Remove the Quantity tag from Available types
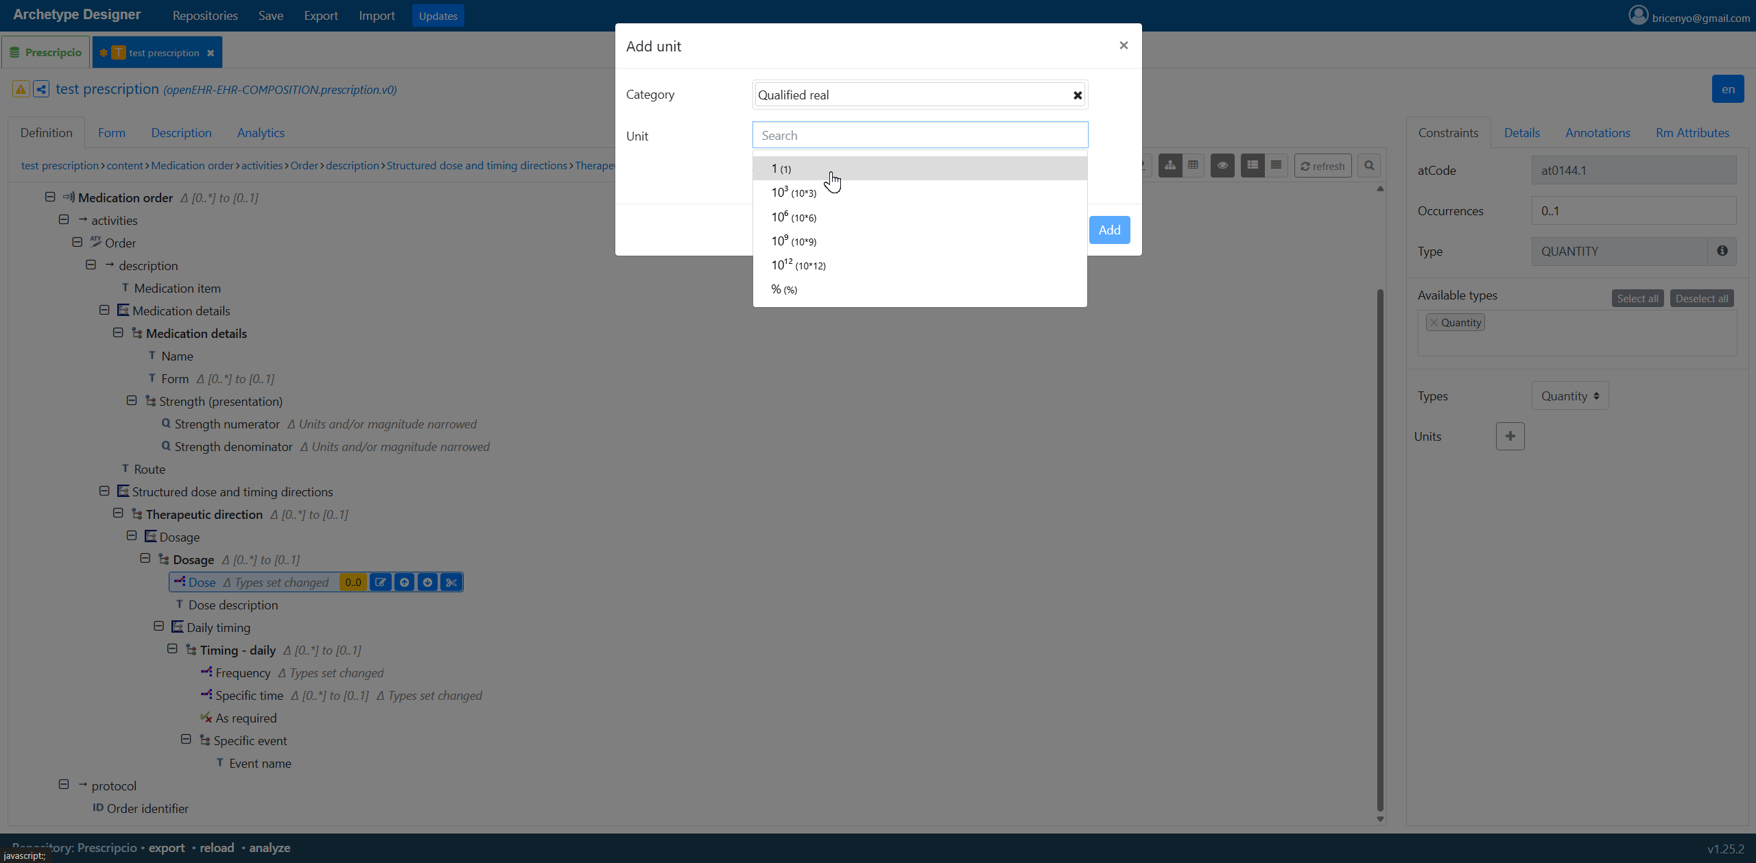 1434,322
